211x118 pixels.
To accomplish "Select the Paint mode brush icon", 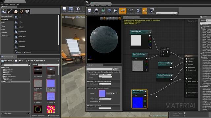I will click(x=10, y=11).
